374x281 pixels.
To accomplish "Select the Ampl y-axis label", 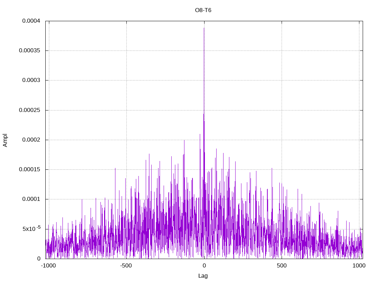I will [5, 140].
